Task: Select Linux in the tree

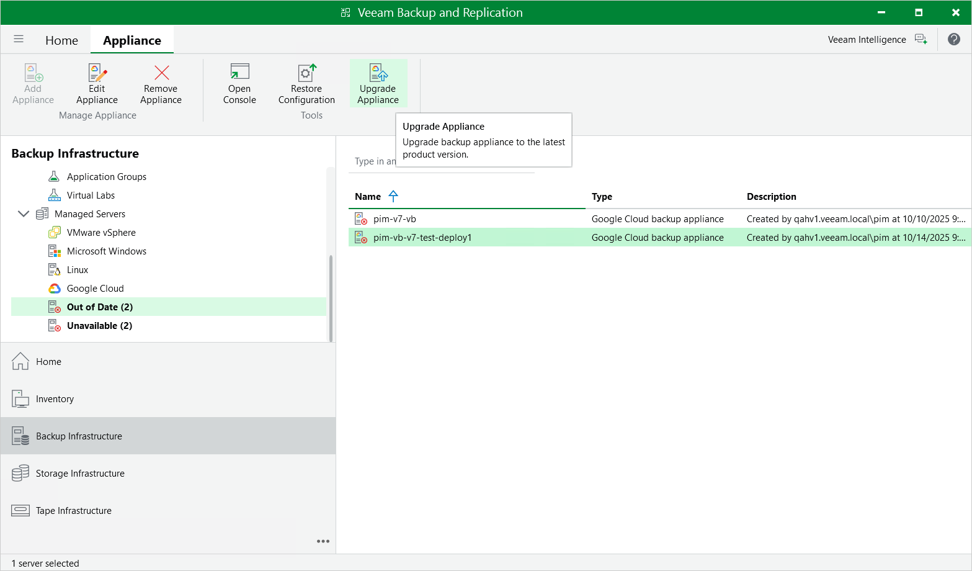Action: 78,269
